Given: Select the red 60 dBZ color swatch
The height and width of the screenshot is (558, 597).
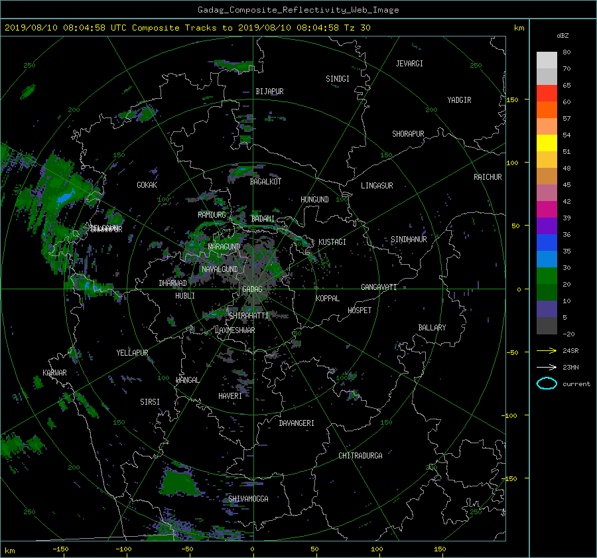Looking at the screenshot, I should pos(547,93).
